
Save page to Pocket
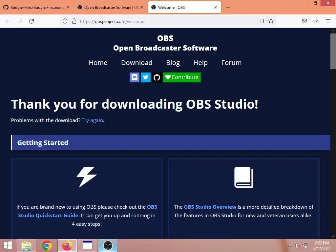coord(304,21)
